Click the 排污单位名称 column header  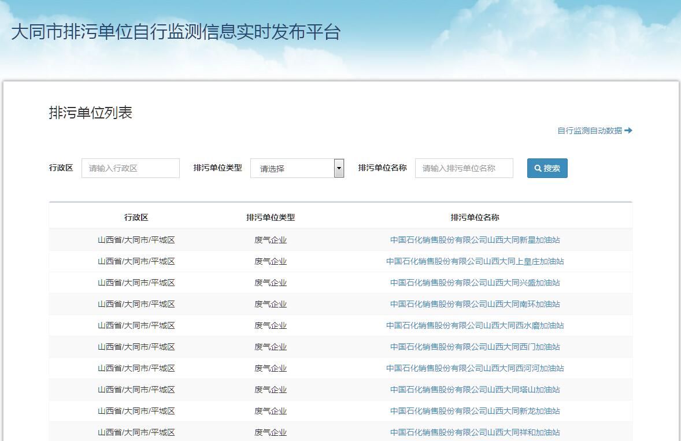coord(475,217)
